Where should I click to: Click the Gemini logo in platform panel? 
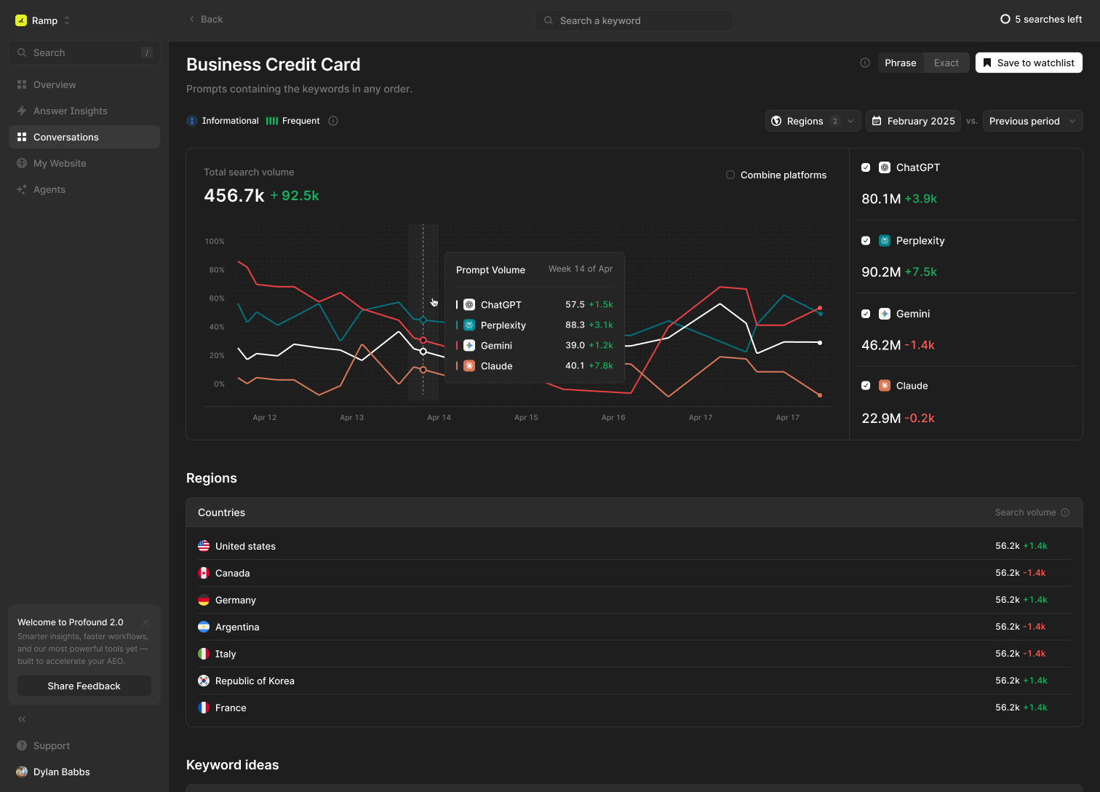pyautogui.click(x=885, y=314)
